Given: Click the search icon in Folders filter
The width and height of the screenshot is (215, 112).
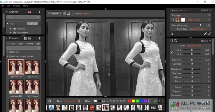Looking at the screenshot, I should [38, 17].
